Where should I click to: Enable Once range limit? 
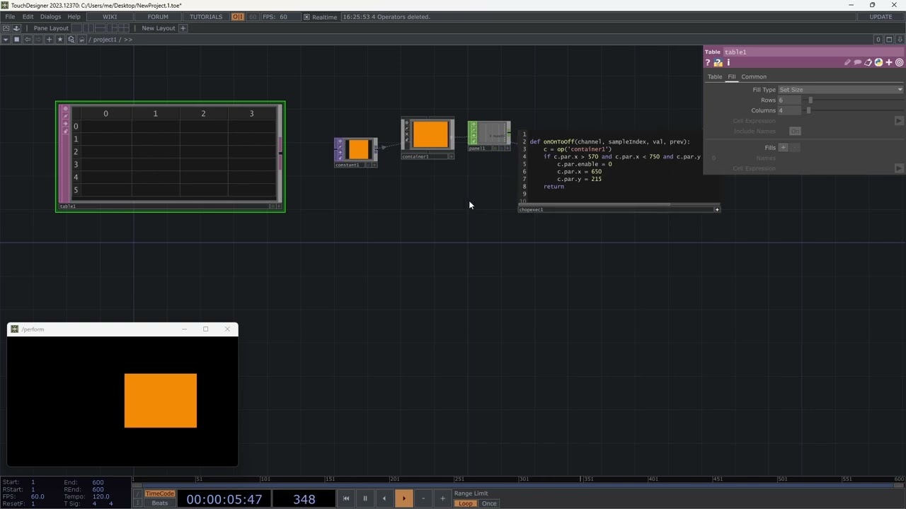[489, 503]
